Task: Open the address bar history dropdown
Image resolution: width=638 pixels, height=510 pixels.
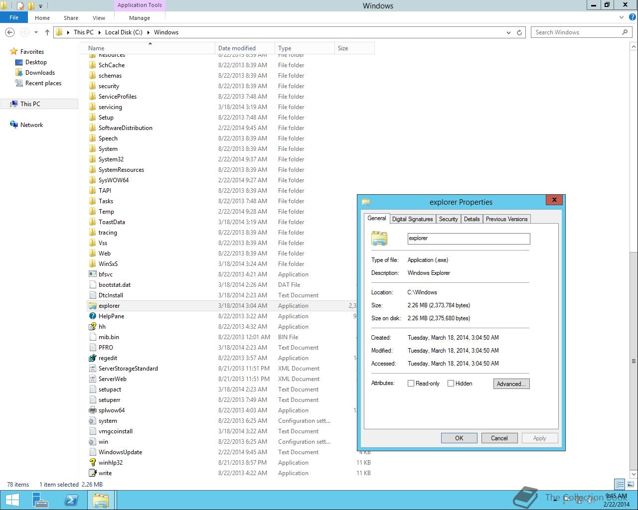Action: (x=508, y=32)
